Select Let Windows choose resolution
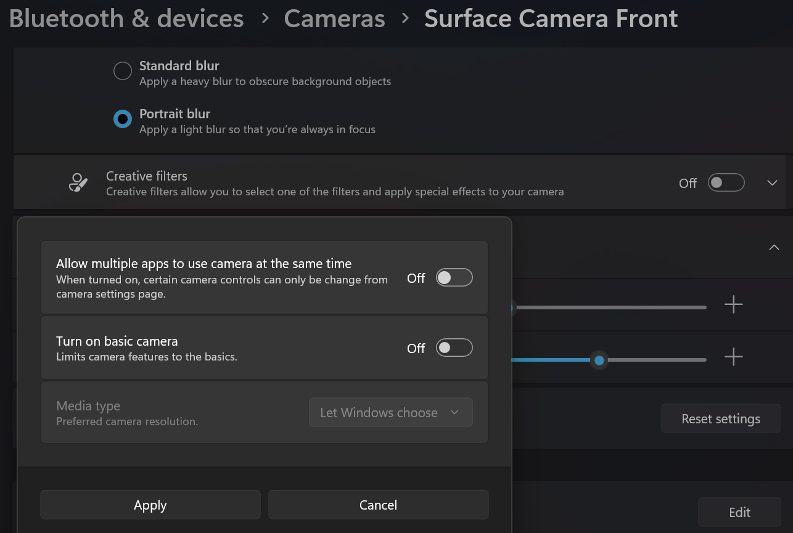This screenshot has height=533, width=793. (390, 412)
